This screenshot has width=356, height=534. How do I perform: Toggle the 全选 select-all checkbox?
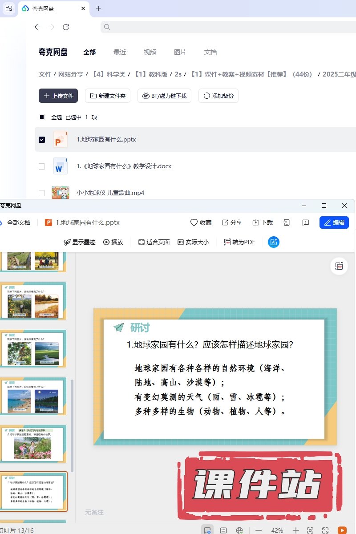click(x=42, y=117)
